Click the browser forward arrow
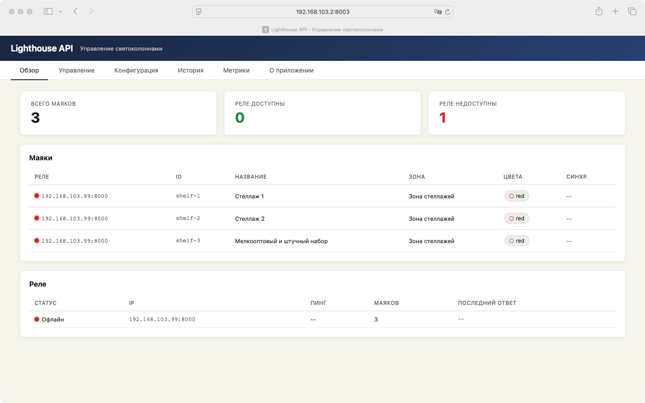This screenshot has width=645, height=403. (x=91, y=12)
